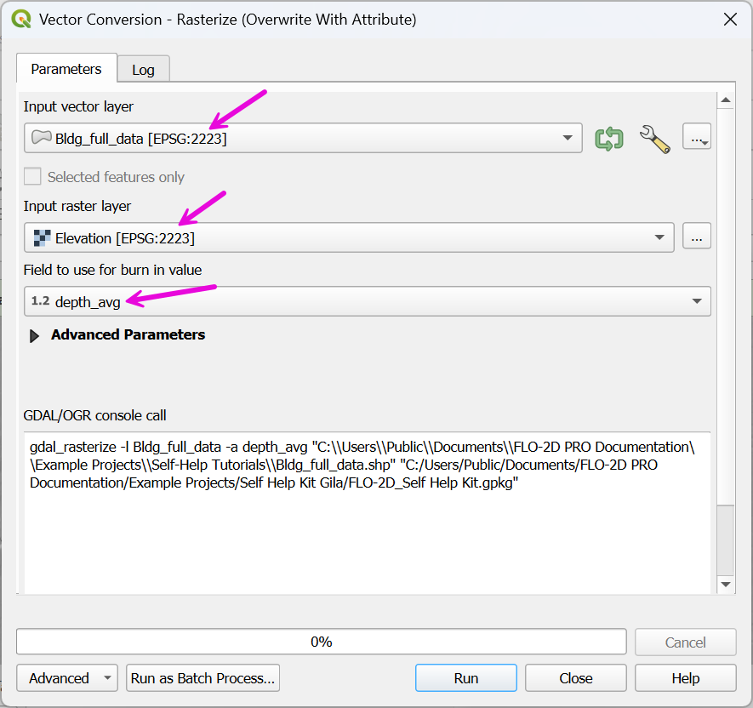Open Input raster layer dropdown
The width and height of the screenshot is (753, 708).
659,238
